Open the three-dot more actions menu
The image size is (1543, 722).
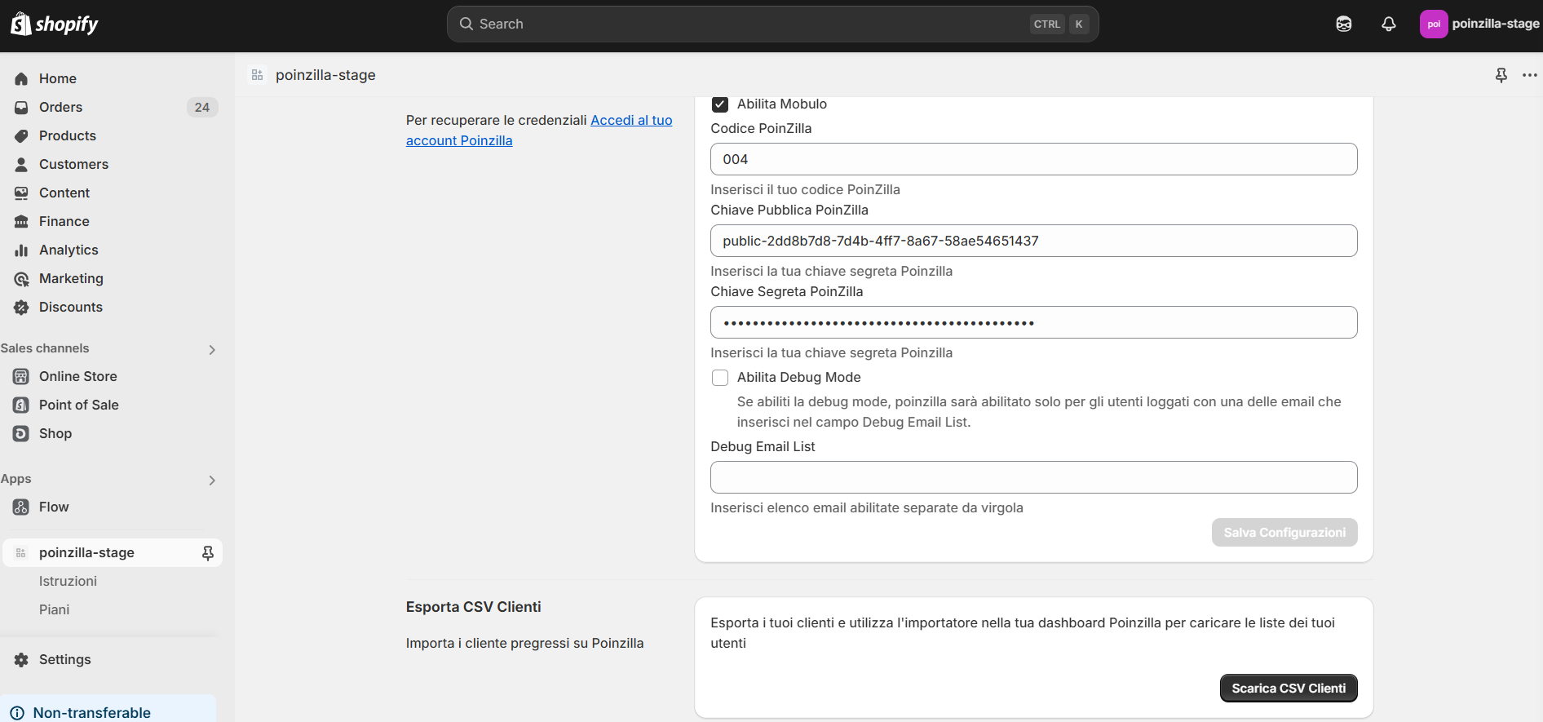coord(1530,75)
